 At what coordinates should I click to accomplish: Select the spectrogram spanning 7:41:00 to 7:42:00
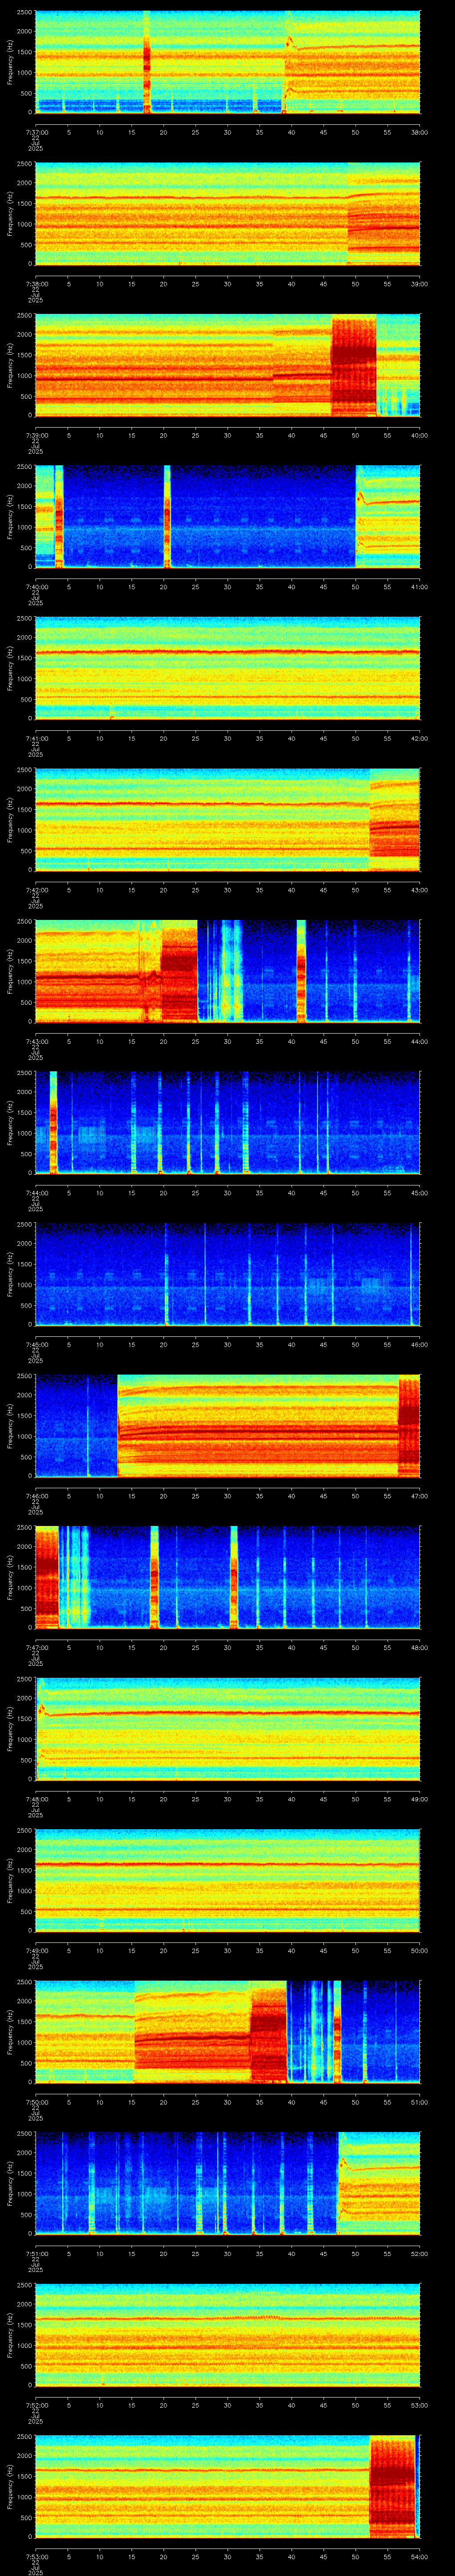tap(228, 668)
